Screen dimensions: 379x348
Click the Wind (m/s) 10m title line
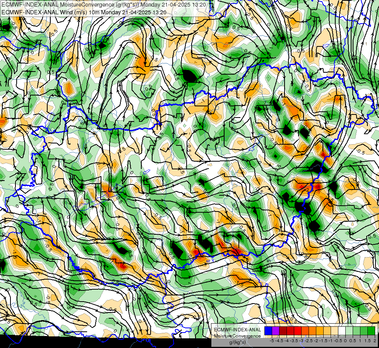coord(84,12)
